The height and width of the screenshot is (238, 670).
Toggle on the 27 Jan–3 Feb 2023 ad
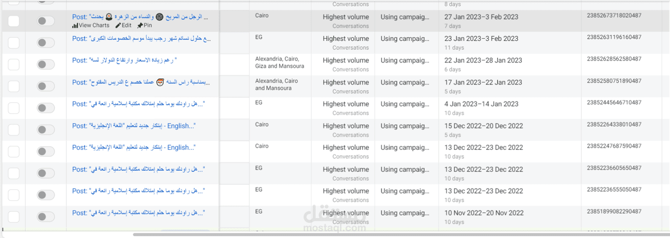[x=46, y=21]
